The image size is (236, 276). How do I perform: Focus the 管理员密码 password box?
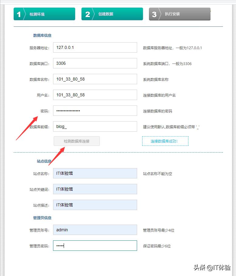point(95,246)
